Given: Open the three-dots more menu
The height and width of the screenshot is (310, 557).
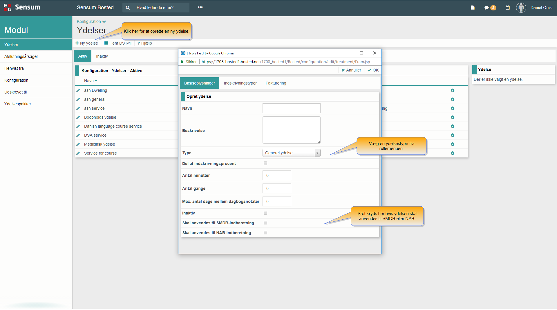Looking at the screenshot, I should click(200, 7).
